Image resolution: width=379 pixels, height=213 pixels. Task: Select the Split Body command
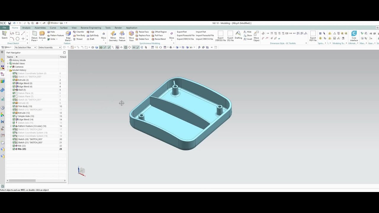(92, 35)
